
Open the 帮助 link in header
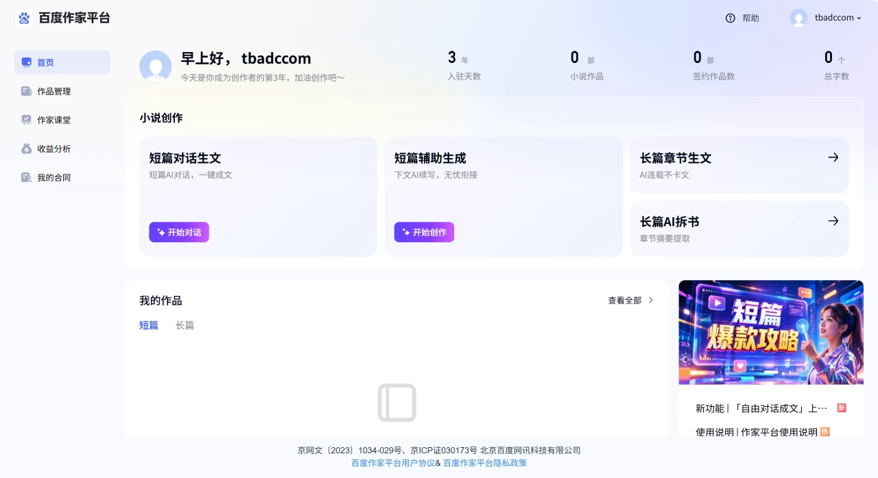750,18
